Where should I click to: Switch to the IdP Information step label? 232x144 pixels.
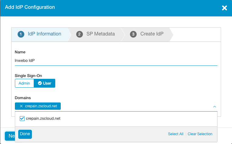coord(44,34)
